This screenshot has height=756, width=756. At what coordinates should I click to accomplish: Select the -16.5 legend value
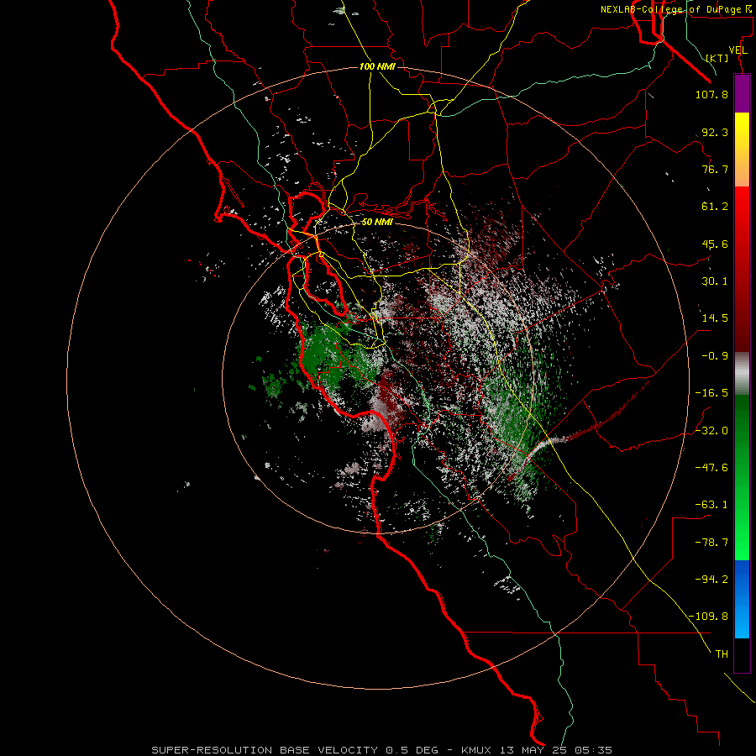tap(711, 393)
